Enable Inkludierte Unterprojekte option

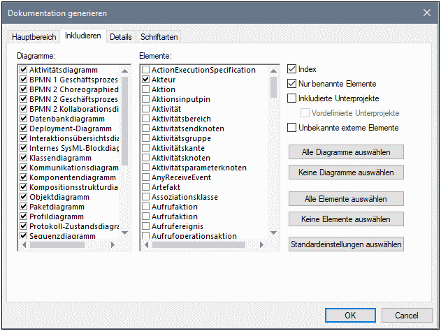click(x=292, y=98)
